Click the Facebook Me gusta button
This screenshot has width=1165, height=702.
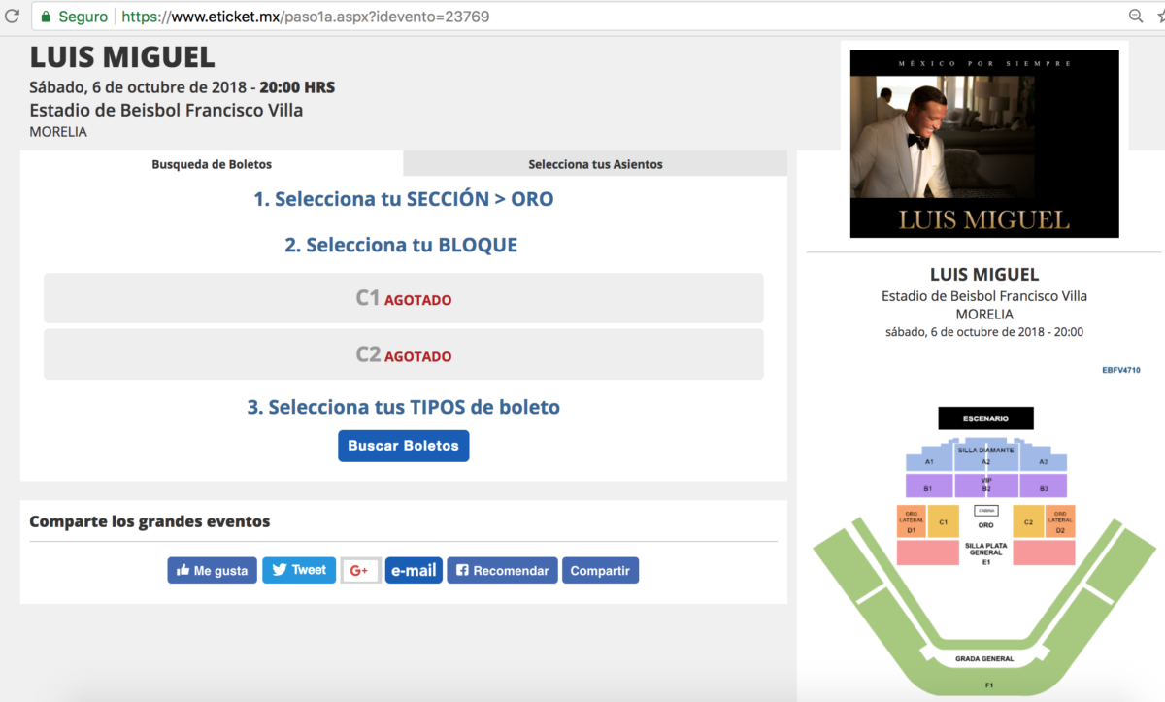click(x=212, y=570)
